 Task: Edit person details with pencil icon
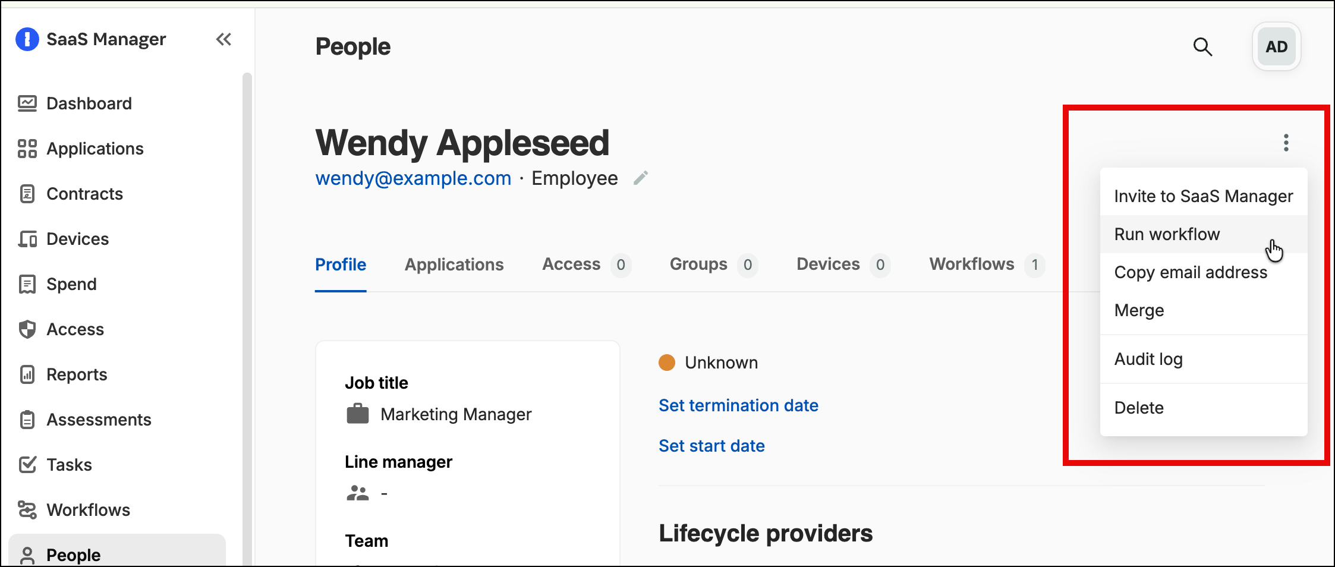tap(640, 178)
